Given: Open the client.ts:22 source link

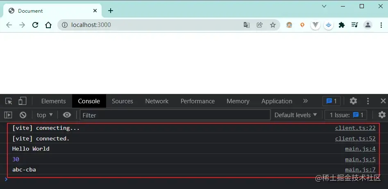Looking at the screenshot, I should point(355,128).
